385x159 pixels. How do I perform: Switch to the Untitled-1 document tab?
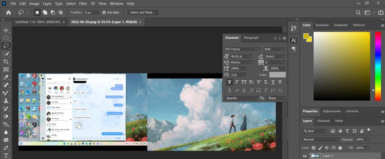point(38,22)
